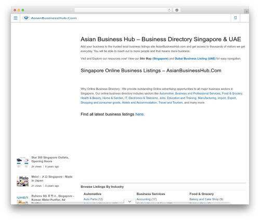The height and width of the screenshot is (220, 260).
Task: Open Shopping and consumer goods link
Action: click(x=100, y=102)
